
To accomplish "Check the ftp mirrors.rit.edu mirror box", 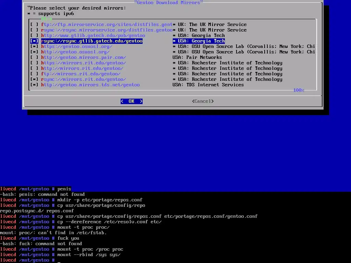I will click(34, 74).
